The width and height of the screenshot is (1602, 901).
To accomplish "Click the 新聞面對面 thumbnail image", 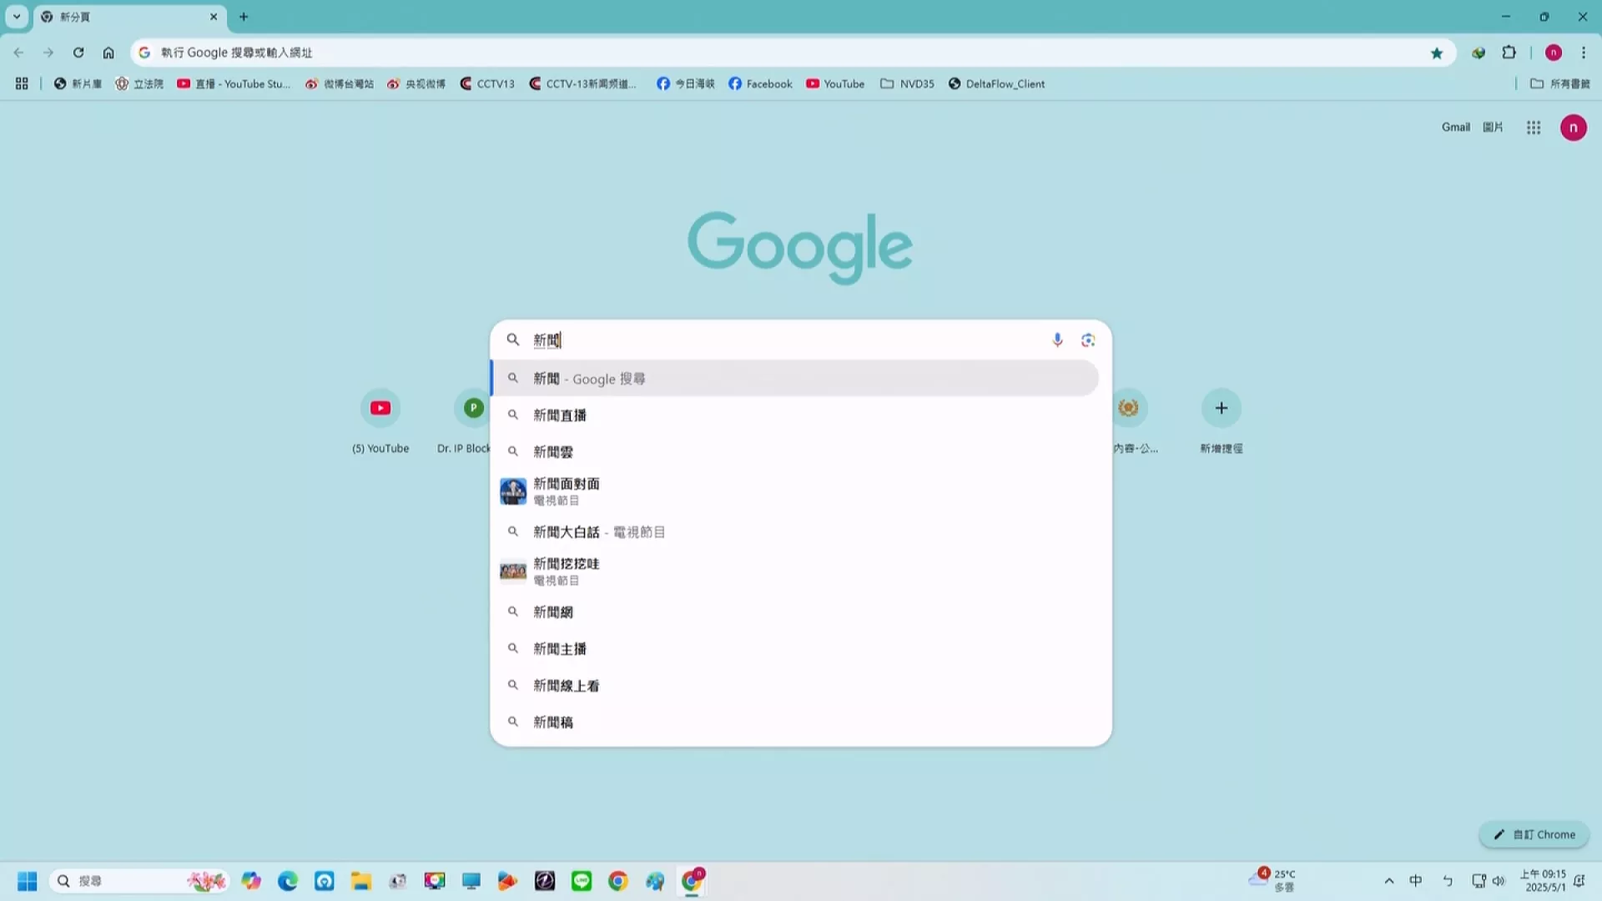I will coord(513,491).
